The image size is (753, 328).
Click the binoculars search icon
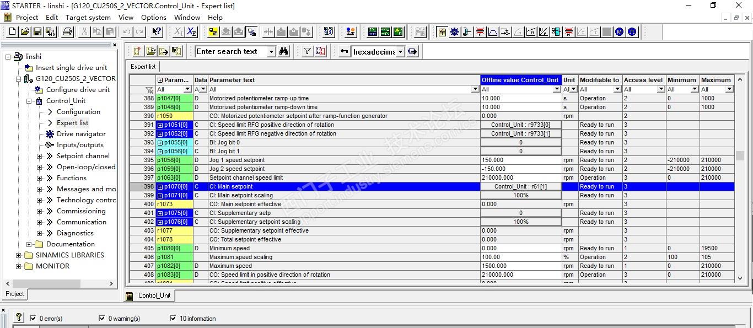point(284,51)
